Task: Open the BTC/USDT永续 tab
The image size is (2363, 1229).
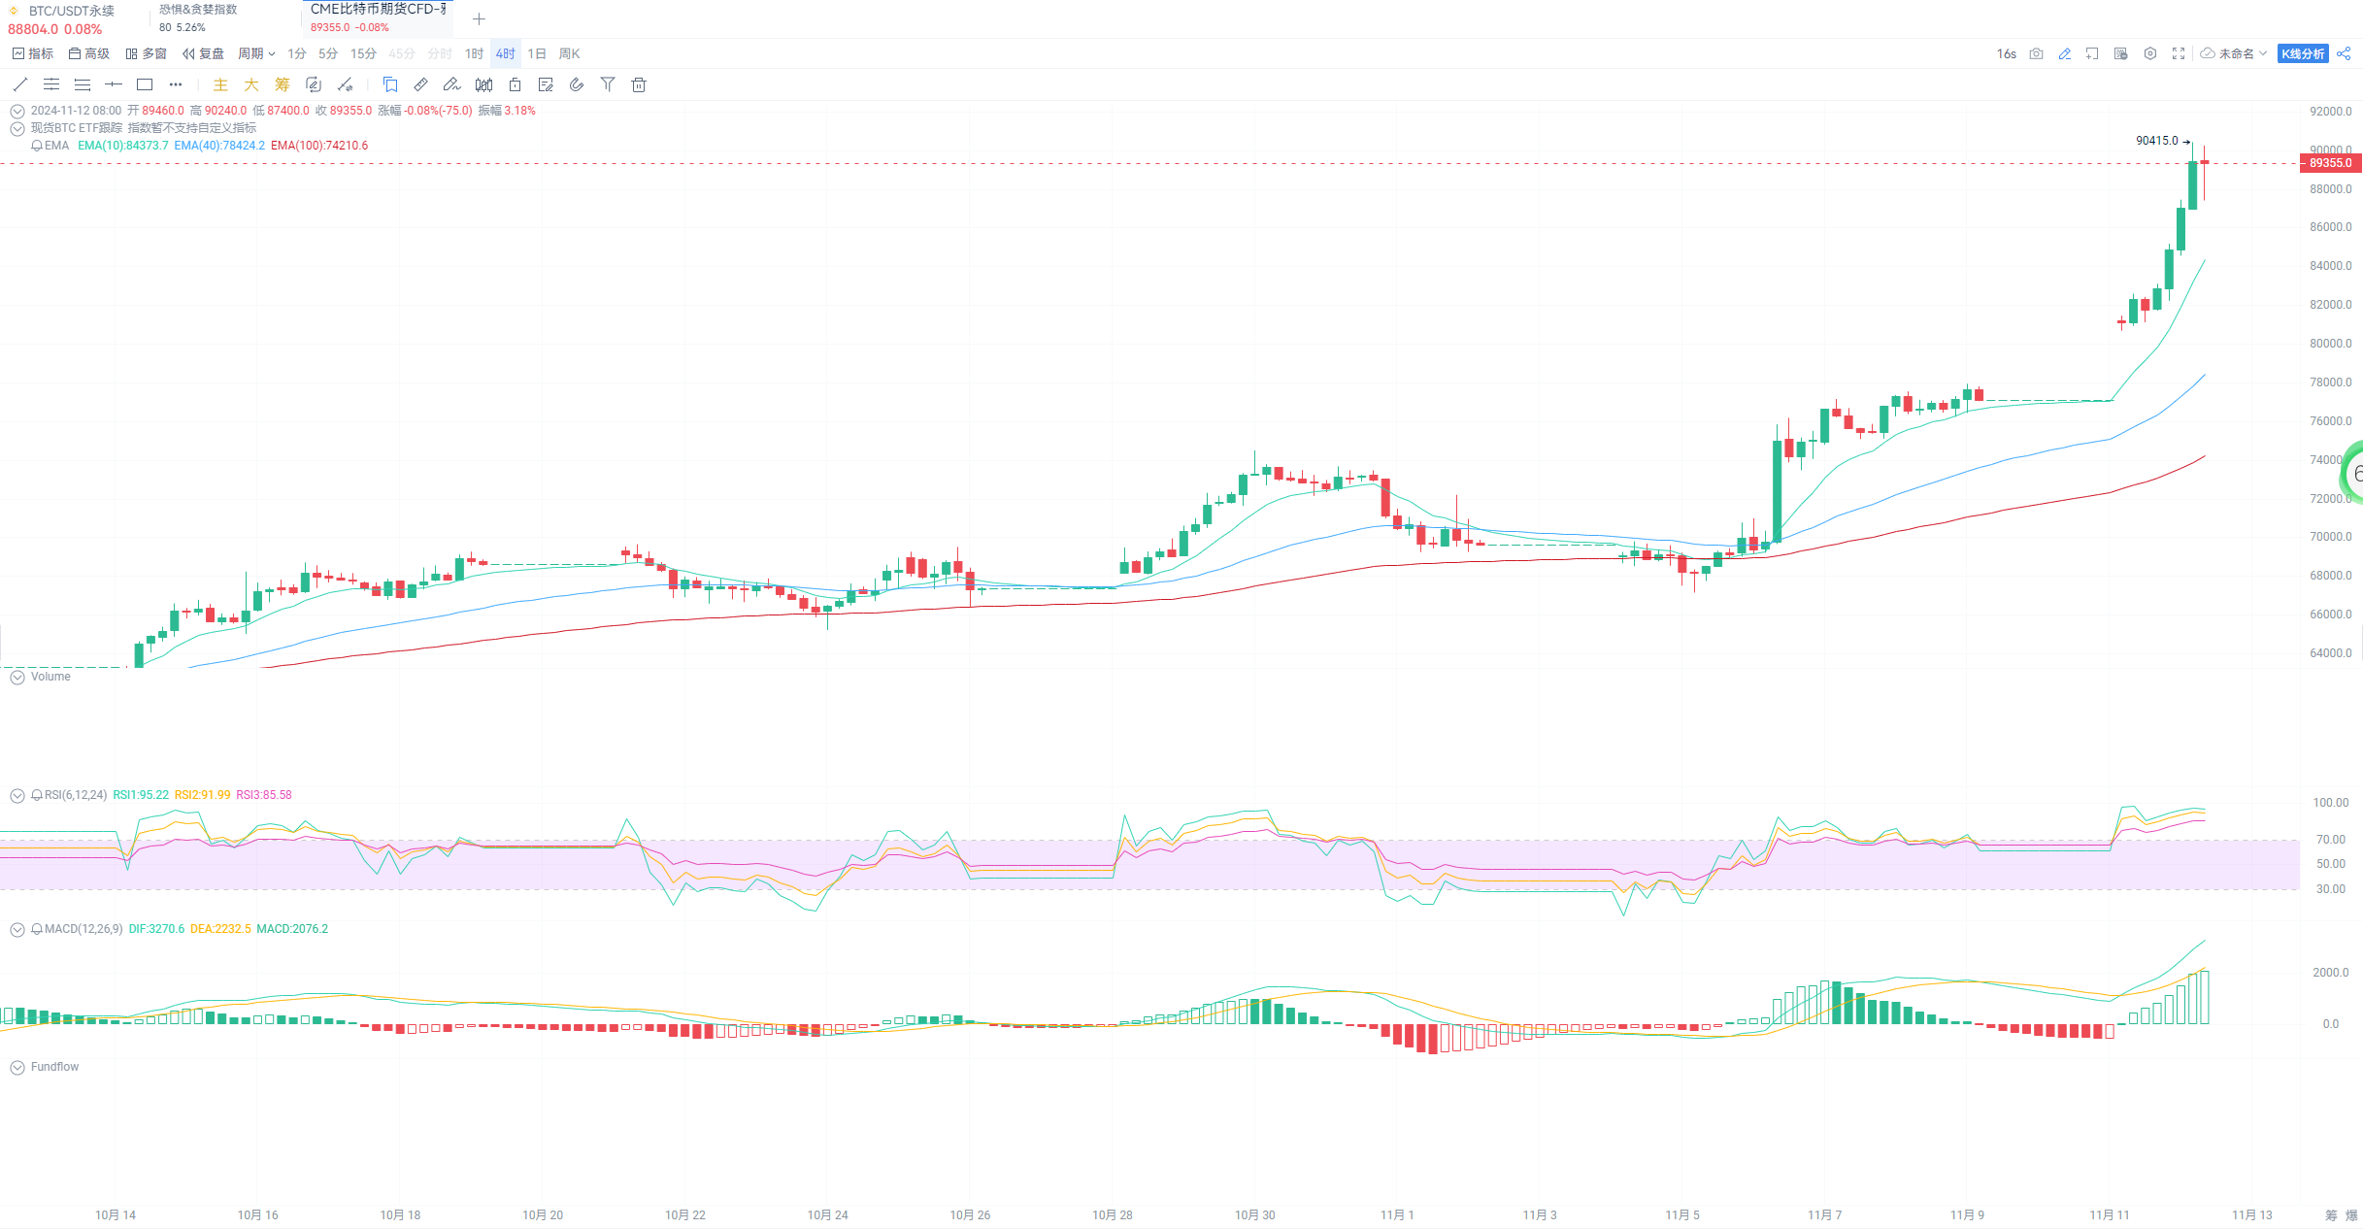Action: click(74, 19)
